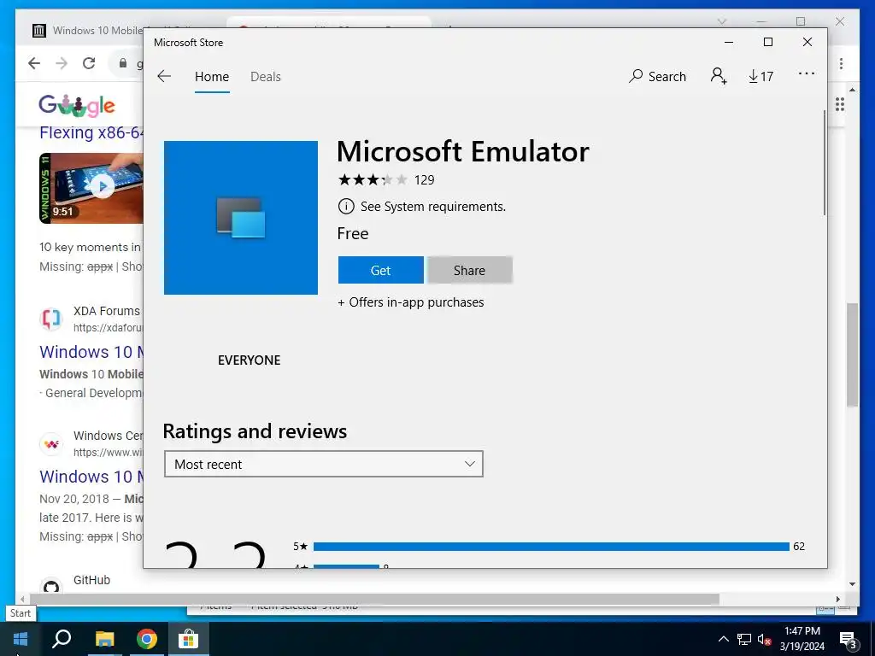Click the Microsoft Emulator app tile
Screen dimensions: 875x656
pyautogui.click(x=241, y=218)
